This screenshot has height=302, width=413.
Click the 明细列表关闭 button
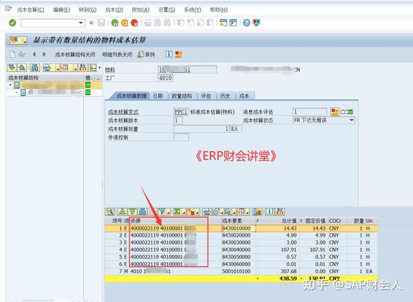click(117, 54)
